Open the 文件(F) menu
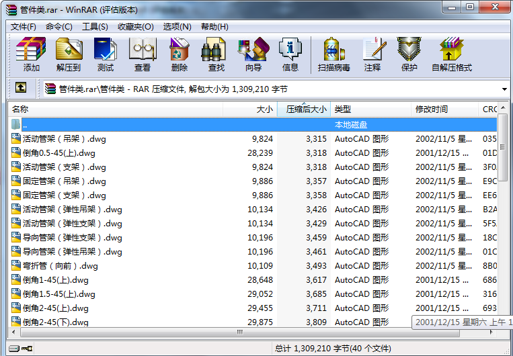 click(24, 26)
